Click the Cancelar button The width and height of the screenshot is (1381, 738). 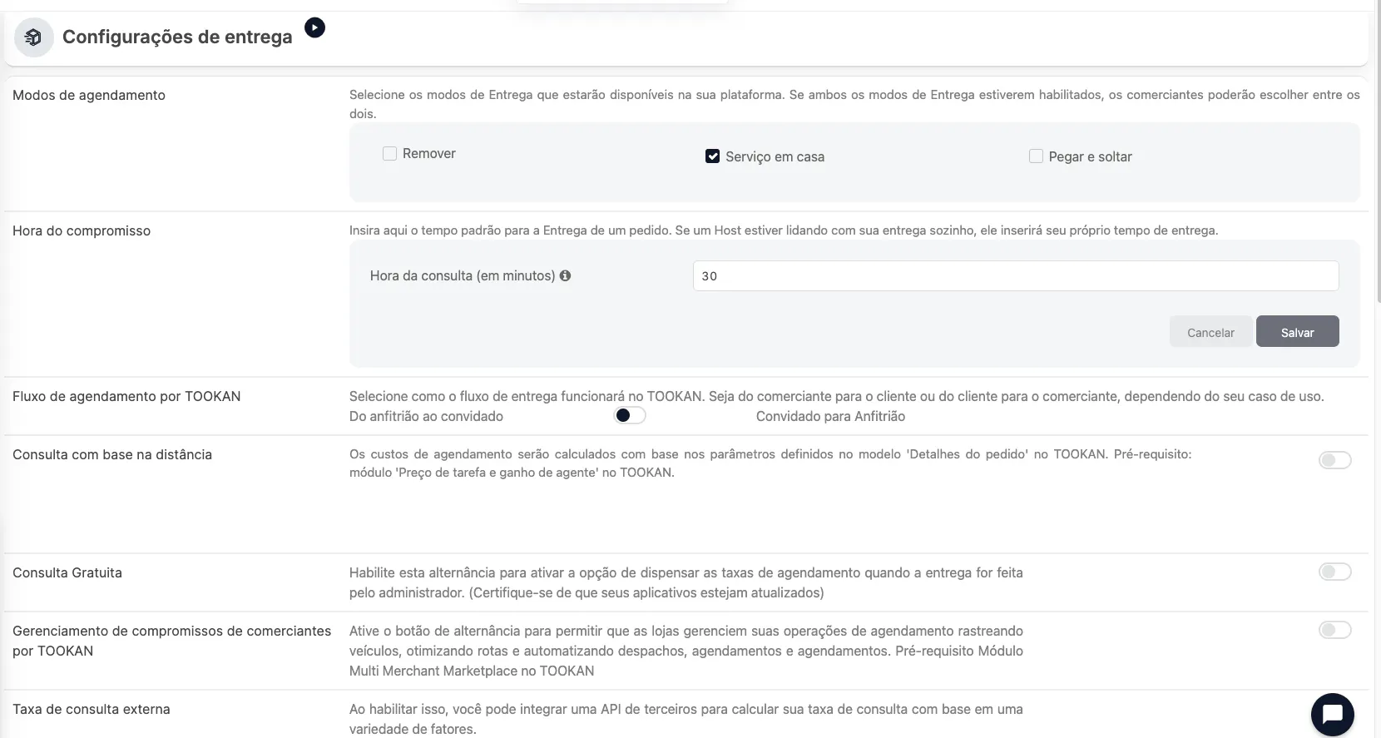point(1210,332)
